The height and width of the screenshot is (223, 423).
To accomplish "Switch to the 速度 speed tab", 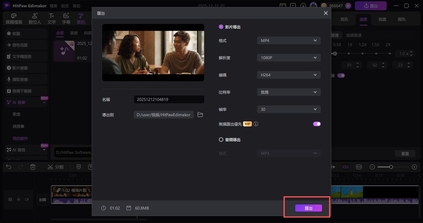I will 363,19.
